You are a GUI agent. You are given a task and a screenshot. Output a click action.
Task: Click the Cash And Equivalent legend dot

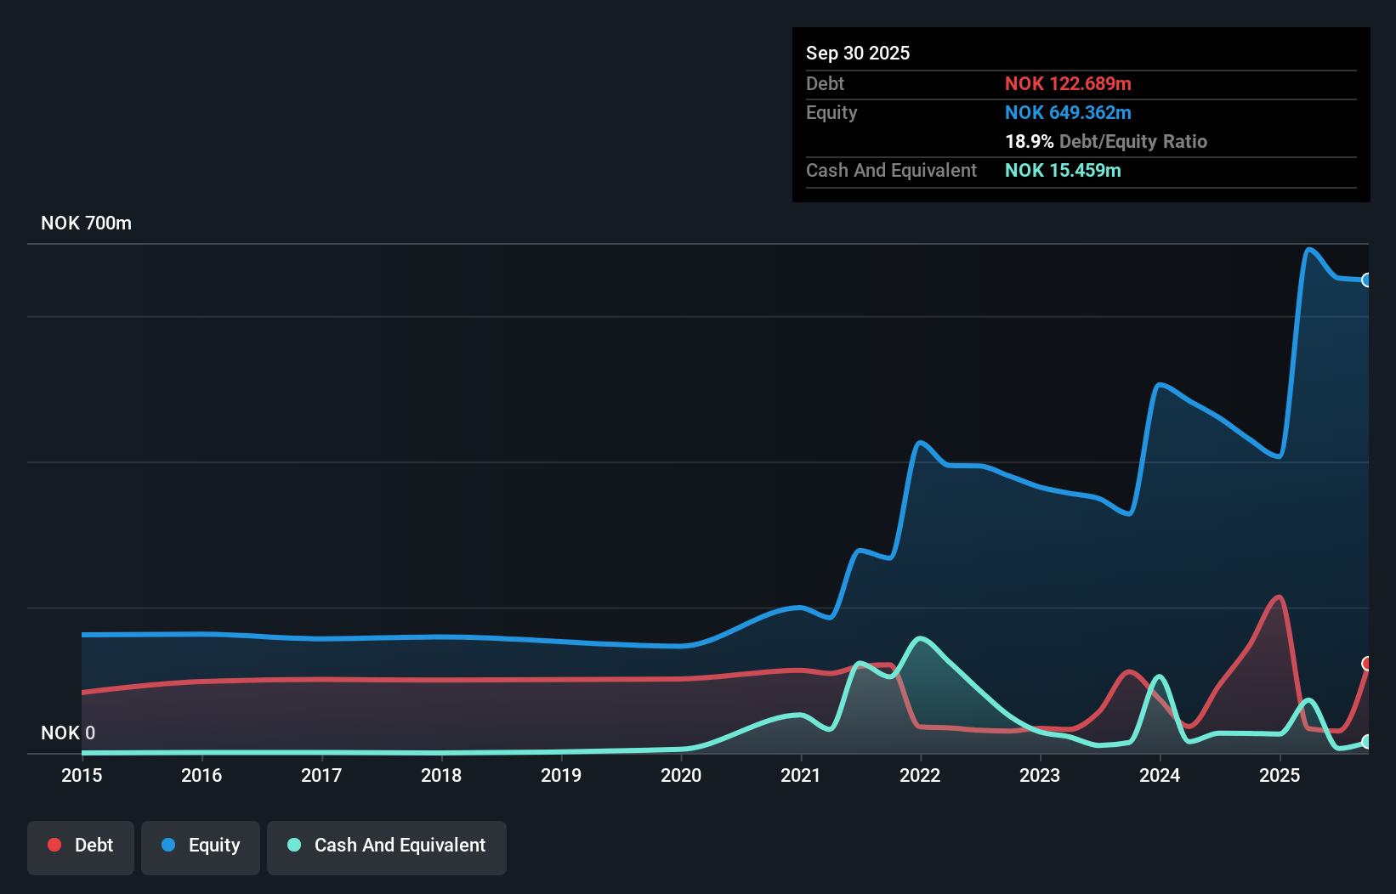coord(293,845)
